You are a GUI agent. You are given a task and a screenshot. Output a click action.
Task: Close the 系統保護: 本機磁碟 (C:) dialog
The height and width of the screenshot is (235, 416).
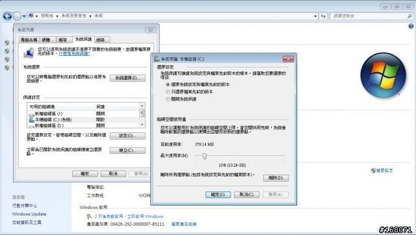288,59
